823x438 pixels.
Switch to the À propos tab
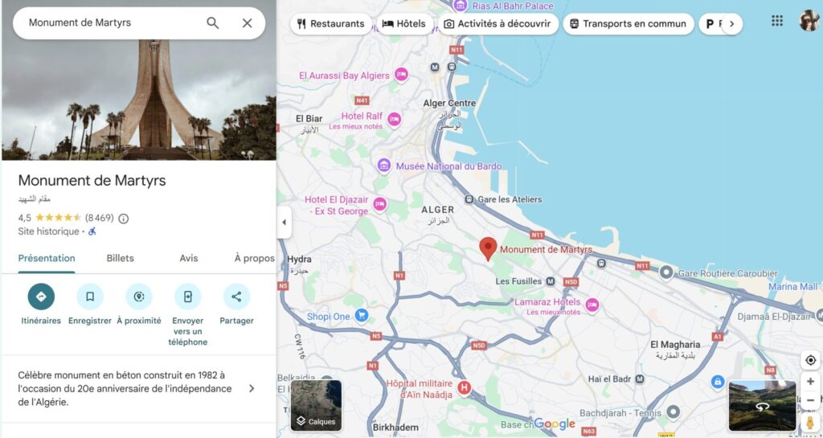point(255,258)
